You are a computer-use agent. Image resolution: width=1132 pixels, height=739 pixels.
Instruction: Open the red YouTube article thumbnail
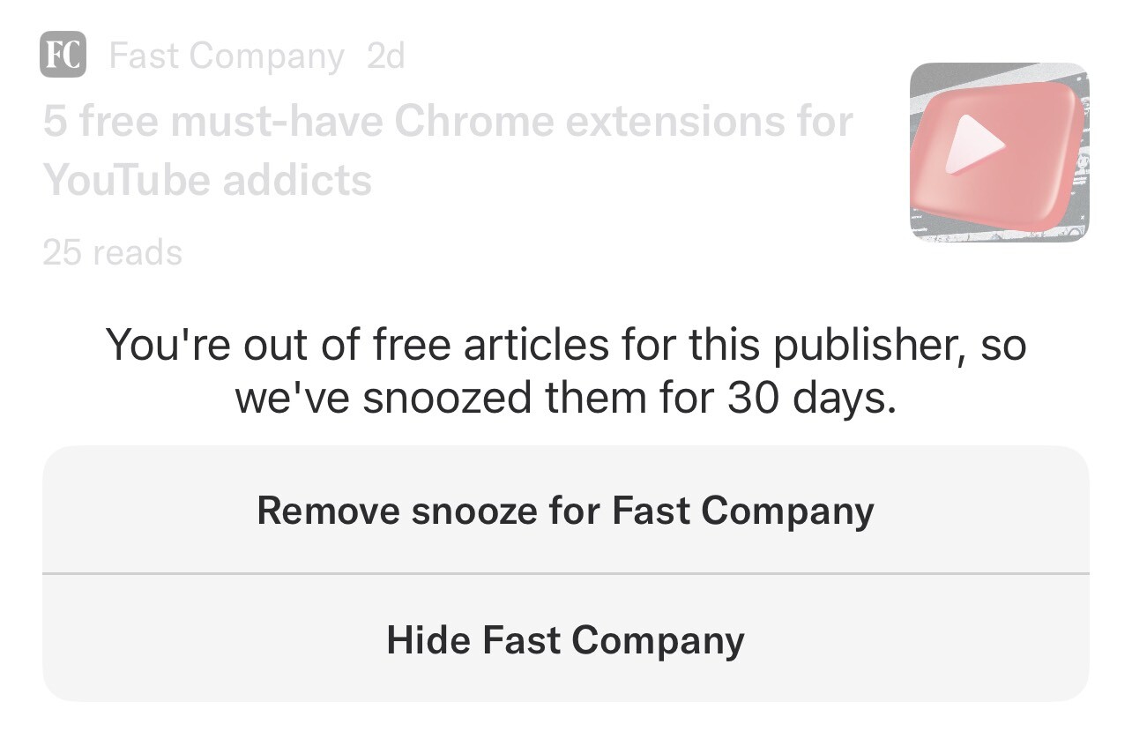[1000, 152]
